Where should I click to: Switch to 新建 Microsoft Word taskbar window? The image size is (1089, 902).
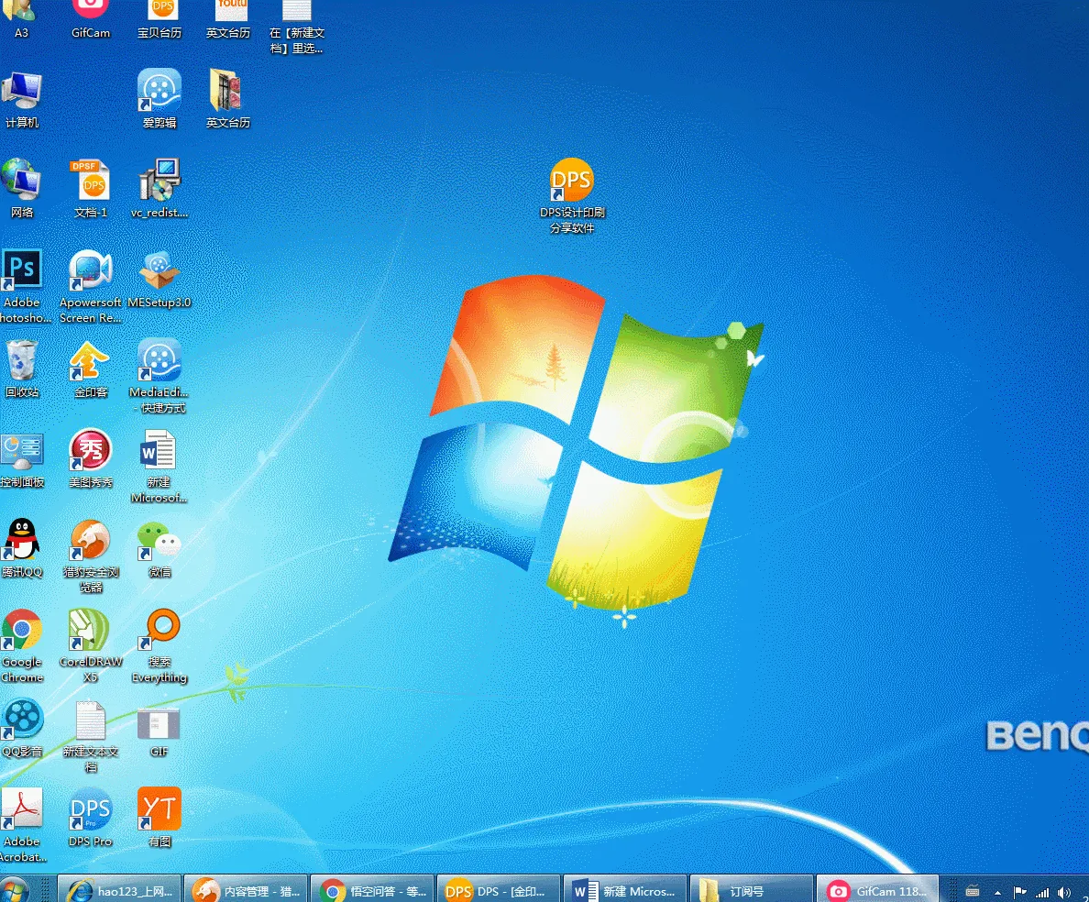click(625, 890)
